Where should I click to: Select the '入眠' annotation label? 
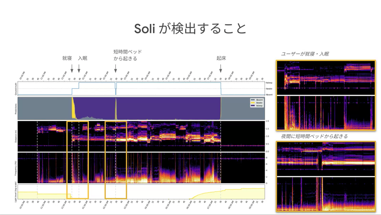tap(83, 59)
